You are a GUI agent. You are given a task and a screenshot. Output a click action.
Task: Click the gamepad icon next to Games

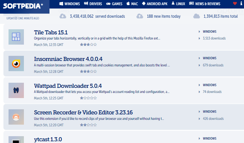108,4
